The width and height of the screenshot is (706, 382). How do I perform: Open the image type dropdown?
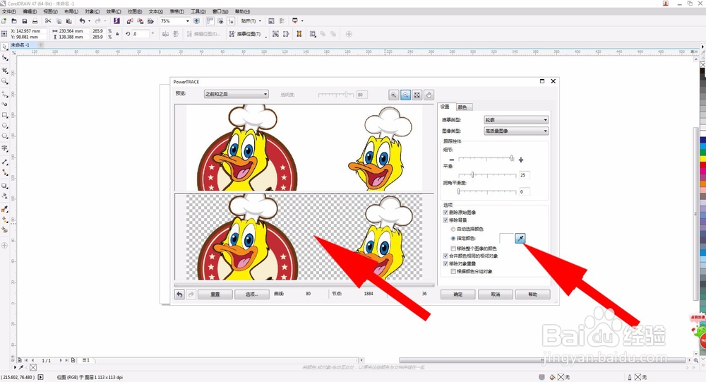point(516,131)
